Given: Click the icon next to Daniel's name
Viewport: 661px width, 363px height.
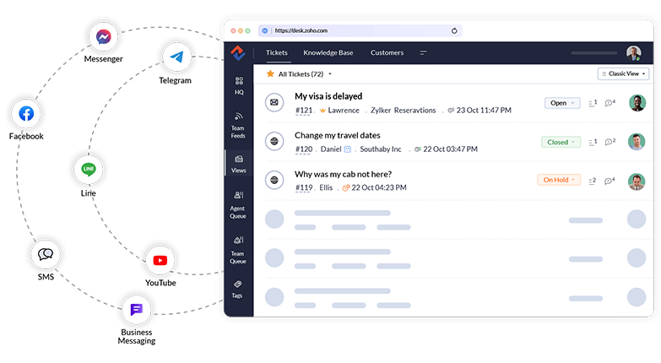Looking at the screenshot, I should pos(347,149).
